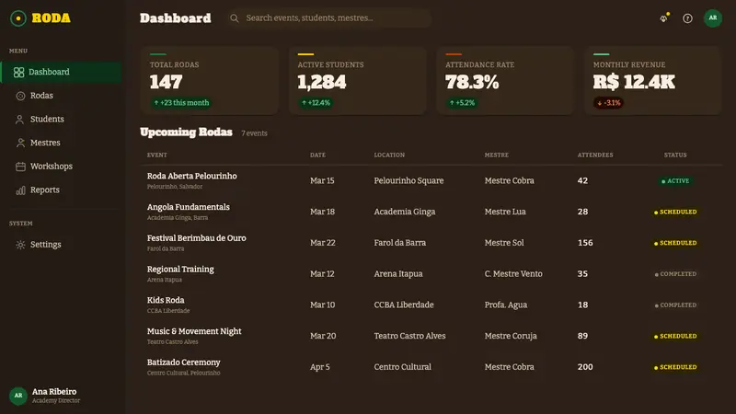Screen dimensions: 736x414
Task: Click 'Pelourinho Square' location cell
Action: click(408, 180)
